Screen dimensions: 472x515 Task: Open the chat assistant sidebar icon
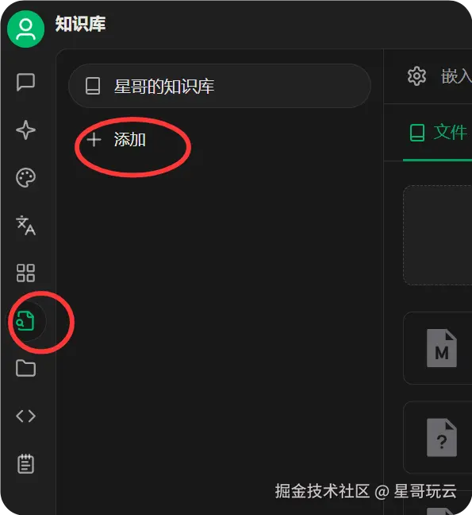click(x=26, y=82)
